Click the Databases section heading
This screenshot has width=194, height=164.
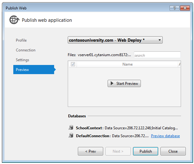click(x=77, y=116)
